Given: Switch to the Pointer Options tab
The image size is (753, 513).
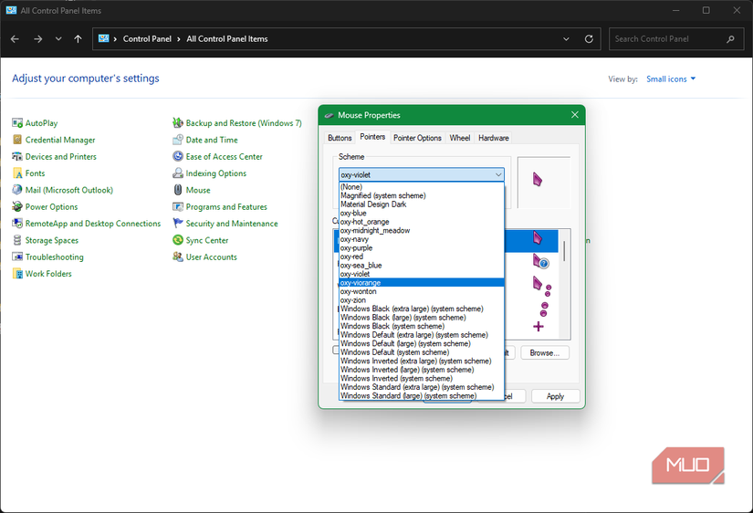Looking at the screenshot, I should point(417,138).
